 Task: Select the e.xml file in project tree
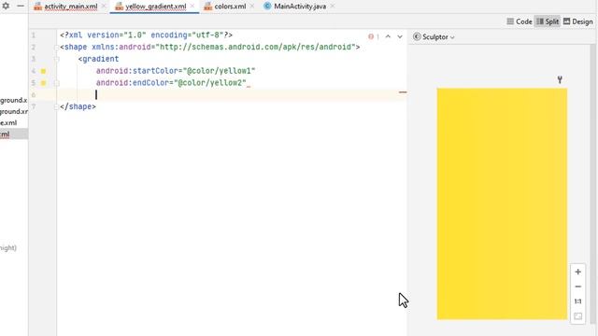(x=8, y=122)
